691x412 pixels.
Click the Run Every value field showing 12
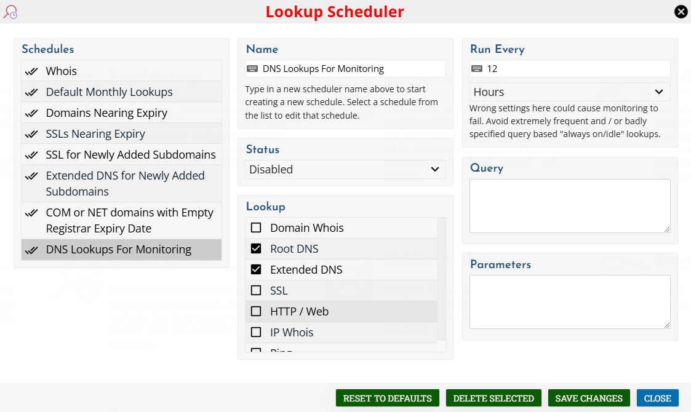pyautogui.click(x=569, y=69)
